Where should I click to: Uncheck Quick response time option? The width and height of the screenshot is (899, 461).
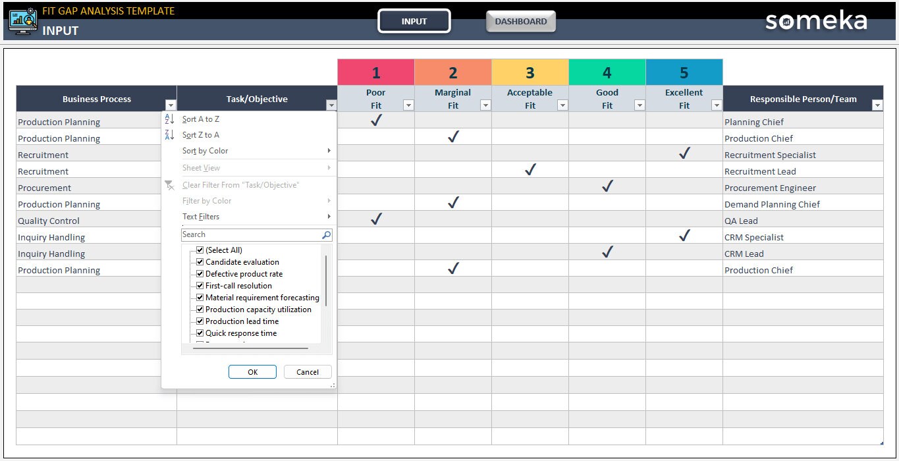pyautogui.click(x=200, y=333)
